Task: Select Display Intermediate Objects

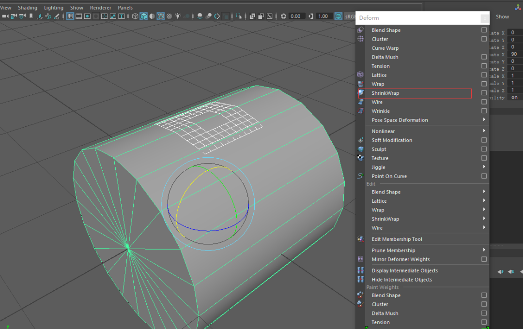Action: (x=404, y=270)
